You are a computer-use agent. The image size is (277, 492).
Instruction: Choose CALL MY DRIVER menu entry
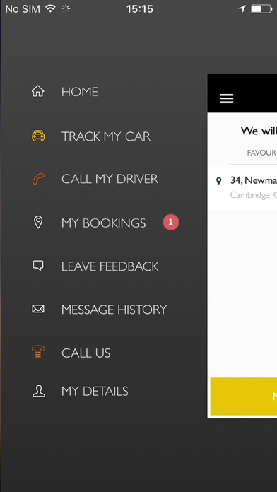click(x=110, y=179)
